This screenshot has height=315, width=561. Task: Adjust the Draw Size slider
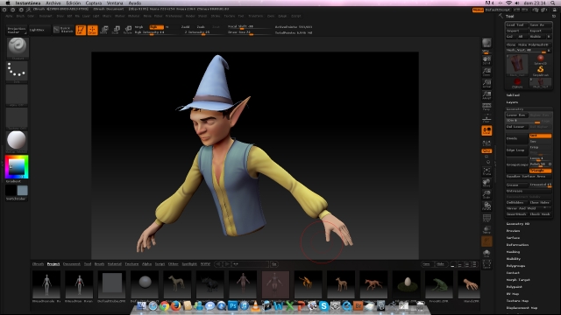(249, 32)
